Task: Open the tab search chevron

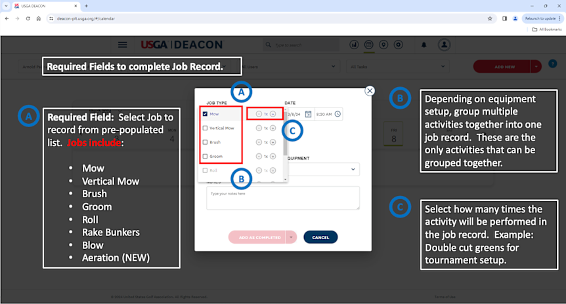Action: [6, 6]
